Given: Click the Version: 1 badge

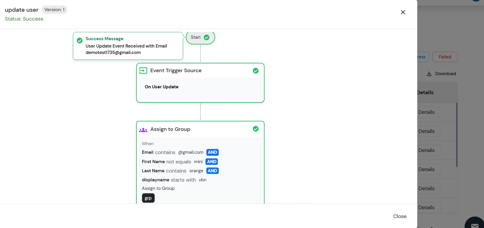Looking at the screenshot, I should 54,10.
